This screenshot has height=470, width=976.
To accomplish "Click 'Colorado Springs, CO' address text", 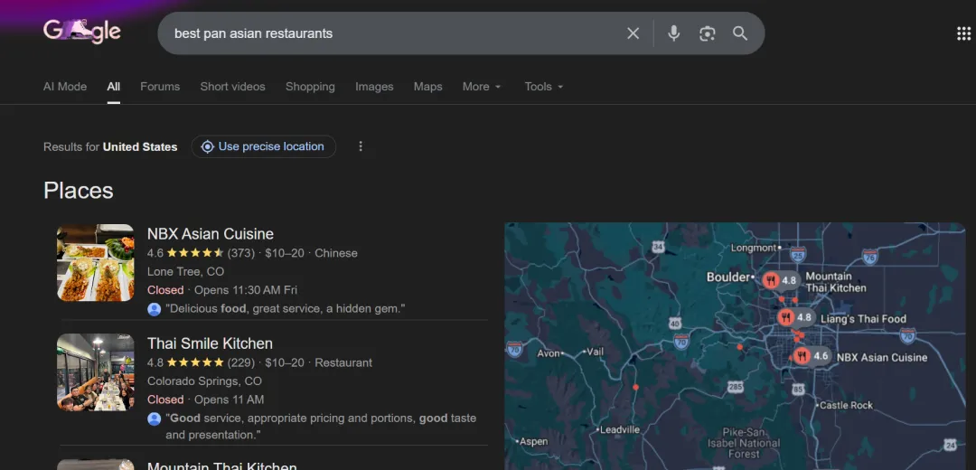I will click(x=204, y=381).
